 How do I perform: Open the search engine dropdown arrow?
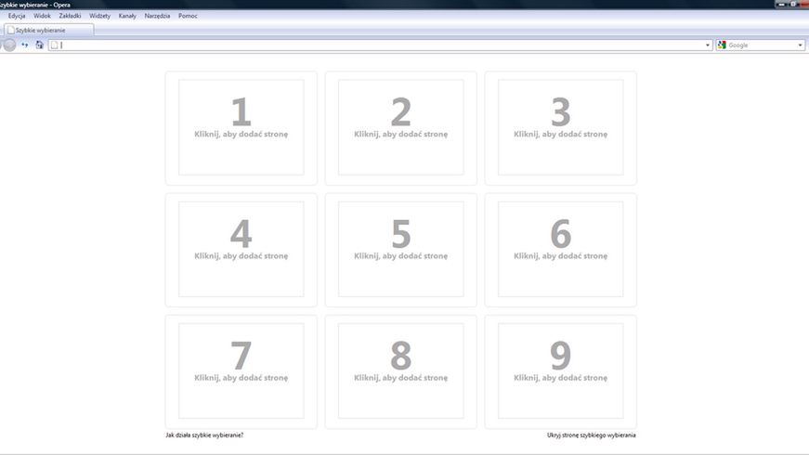tap(801, 45)
